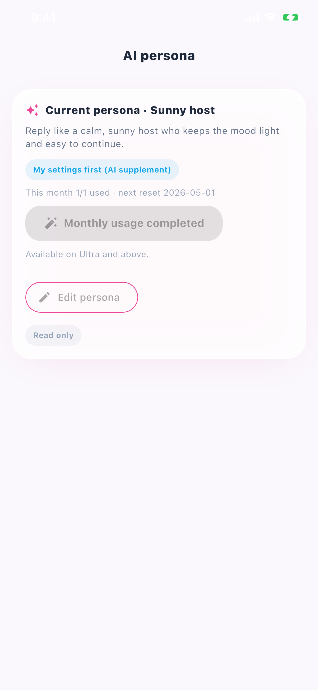This screenshot has width=318, height=690.
Task: Tap the Sunny host persona name
Action: [183, 110]
